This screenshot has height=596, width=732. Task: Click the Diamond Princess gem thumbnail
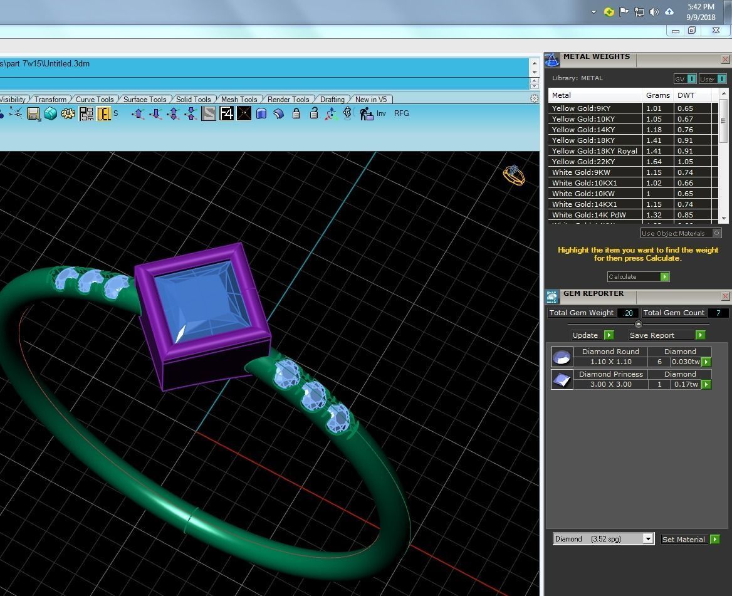coord(562,379)
